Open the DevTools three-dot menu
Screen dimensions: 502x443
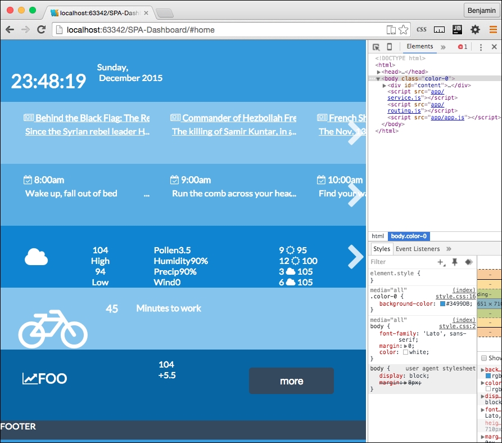coord(481,47)
